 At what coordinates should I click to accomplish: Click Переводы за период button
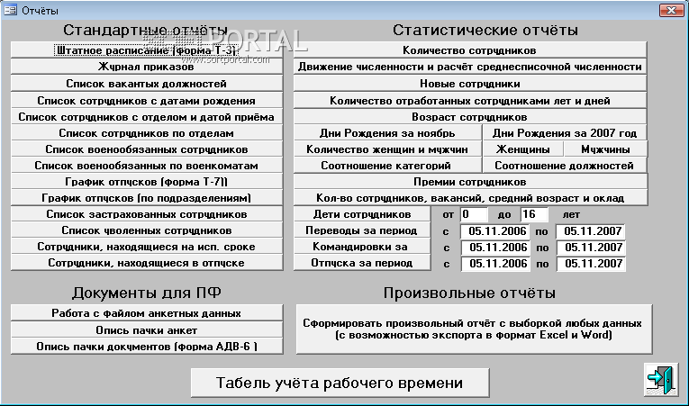(x=362, y=230)
